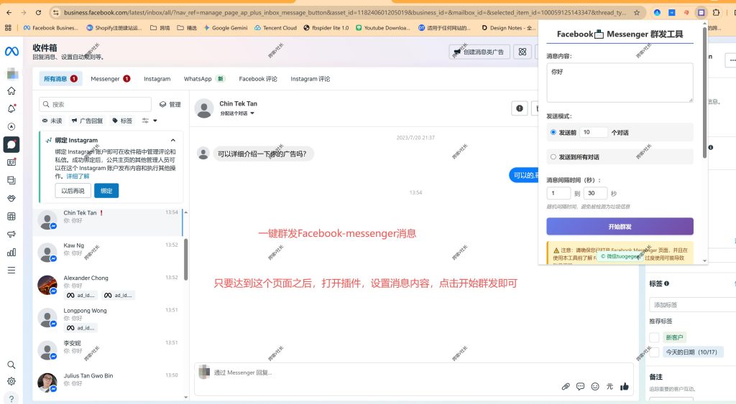Reload the page with refresh button
The image size is (736, 404).
point(39,13)
